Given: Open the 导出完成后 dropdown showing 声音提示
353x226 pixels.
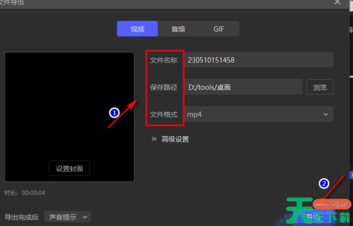Looking at the screenshot, I should click(67, 217).
